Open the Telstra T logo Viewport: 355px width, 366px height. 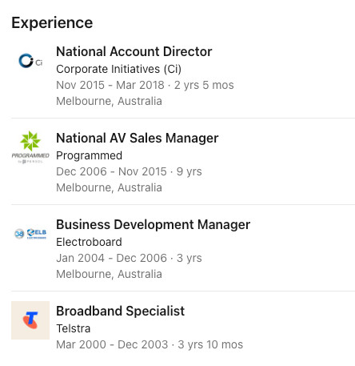click(30, 320)
